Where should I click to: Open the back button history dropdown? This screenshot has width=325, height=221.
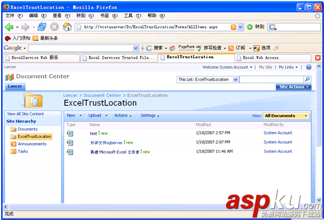[17, 27]
